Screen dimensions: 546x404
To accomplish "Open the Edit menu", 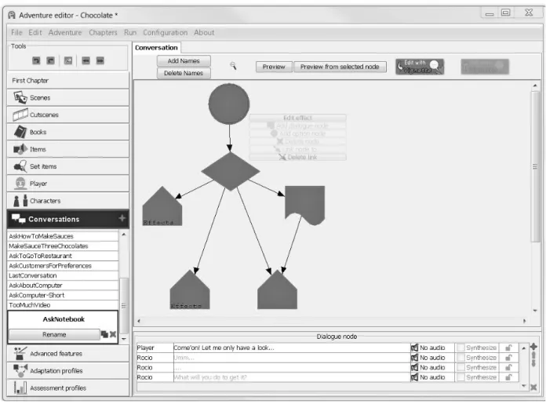I will click(x=35, y=32).
